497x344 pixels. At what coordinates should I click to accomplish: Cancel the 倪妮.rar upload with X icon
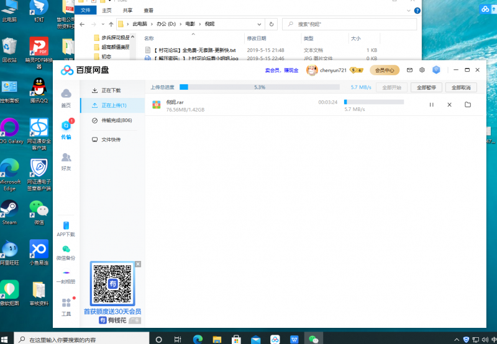(x=449, y=105)
